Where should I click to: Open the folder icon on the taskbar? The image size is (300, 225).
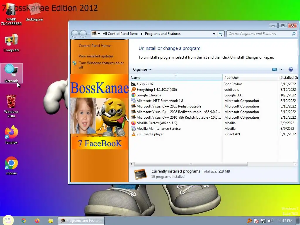50,221
